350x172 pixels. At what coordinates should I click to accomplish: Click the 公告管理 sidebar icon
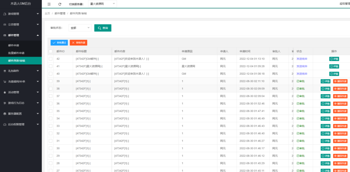[x=4, y=25]
